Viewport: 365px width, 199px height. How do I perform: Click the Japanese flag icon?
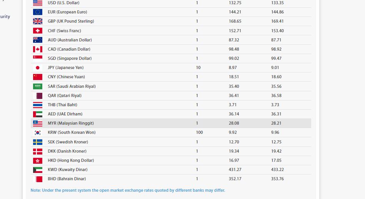tap(37, 67)
